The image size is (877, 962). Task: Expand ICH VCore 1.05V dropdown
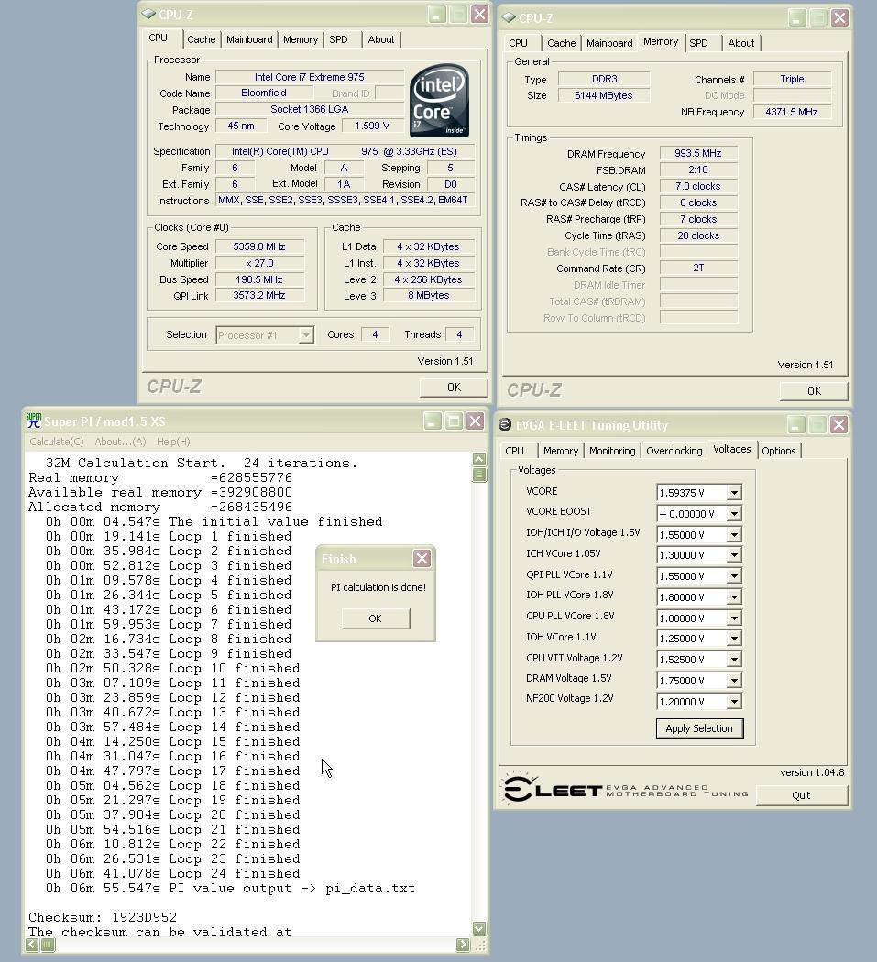point(734,555)
